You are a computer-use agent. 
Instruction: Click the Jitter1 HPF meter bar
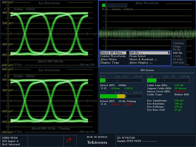point(122,80)
